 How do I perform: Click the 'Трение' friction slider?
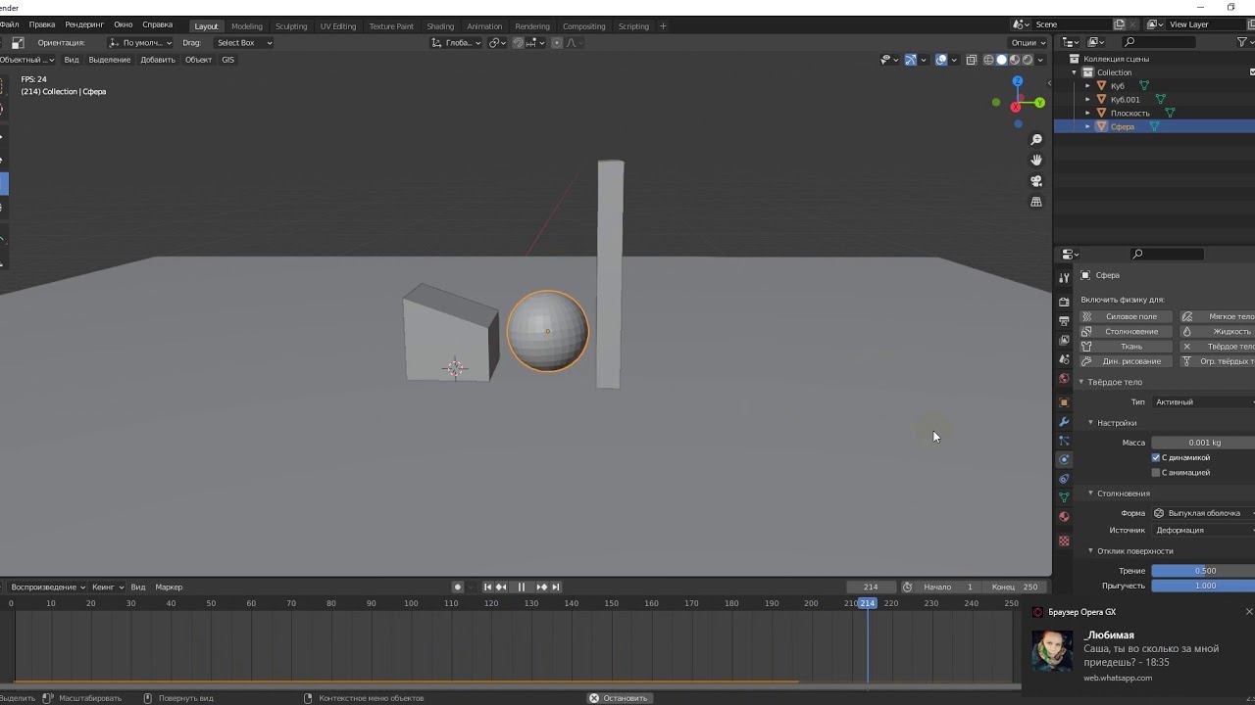(x=1203, y=571)
